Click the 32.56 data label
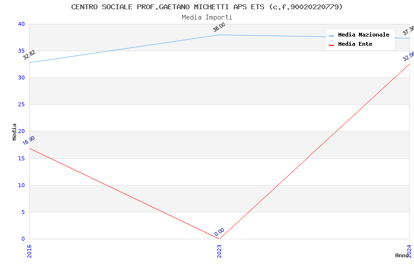Image resolution: width=414 pixels, height=268 pixels. pyautogui.click(x=409, y=57)
